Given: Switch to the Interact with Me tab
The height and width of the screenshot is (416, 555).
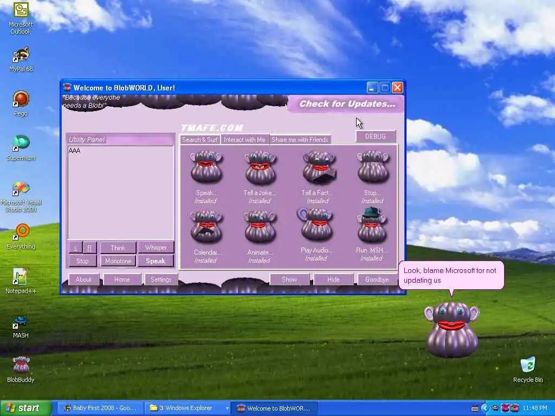Looking at the screenshot, I should [244, 140].
